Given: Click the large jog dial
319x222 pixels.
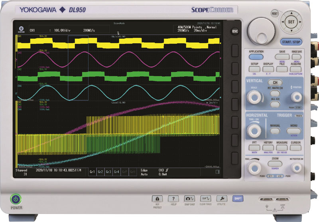Looking at the screenshot, I should point(261,32).
